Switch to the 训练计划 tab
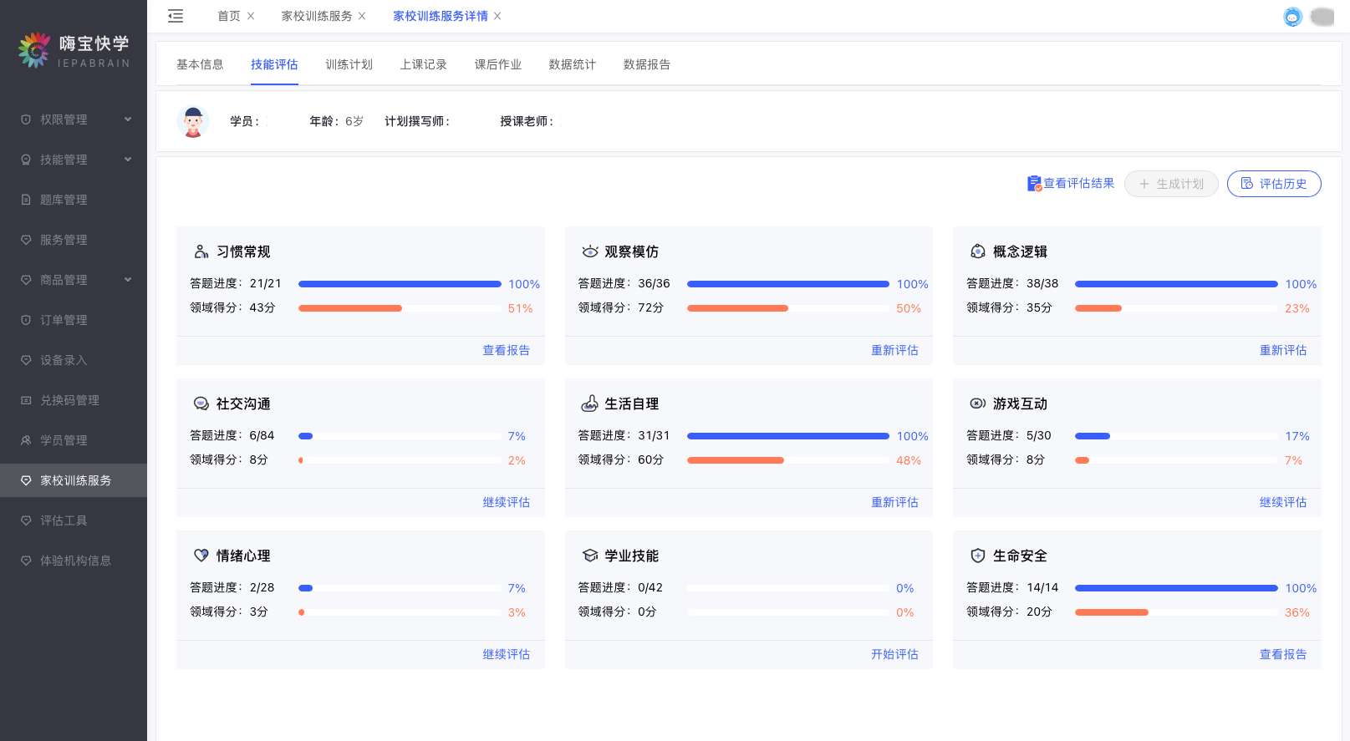 pos(349,64)
